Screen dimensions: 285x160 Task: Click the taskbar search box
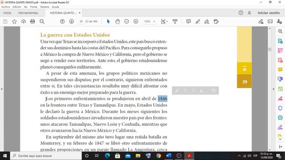click(46, 156)
